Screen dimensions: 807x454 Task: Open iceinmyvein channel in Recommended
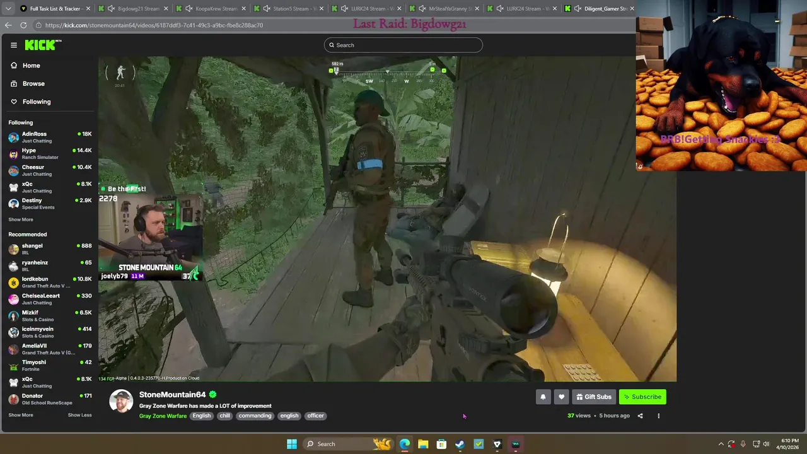click(50, 332)
